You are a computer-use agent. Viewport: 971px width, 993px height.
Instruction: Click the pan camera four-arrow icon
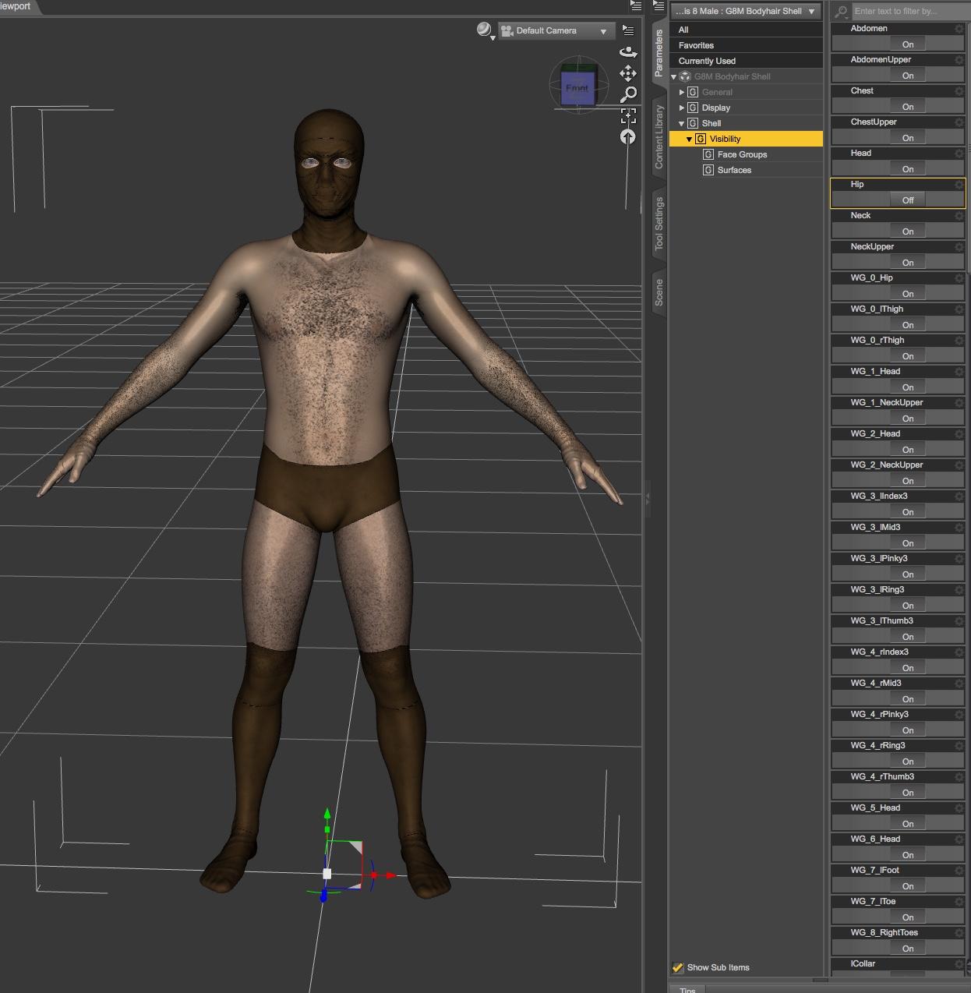628,73
